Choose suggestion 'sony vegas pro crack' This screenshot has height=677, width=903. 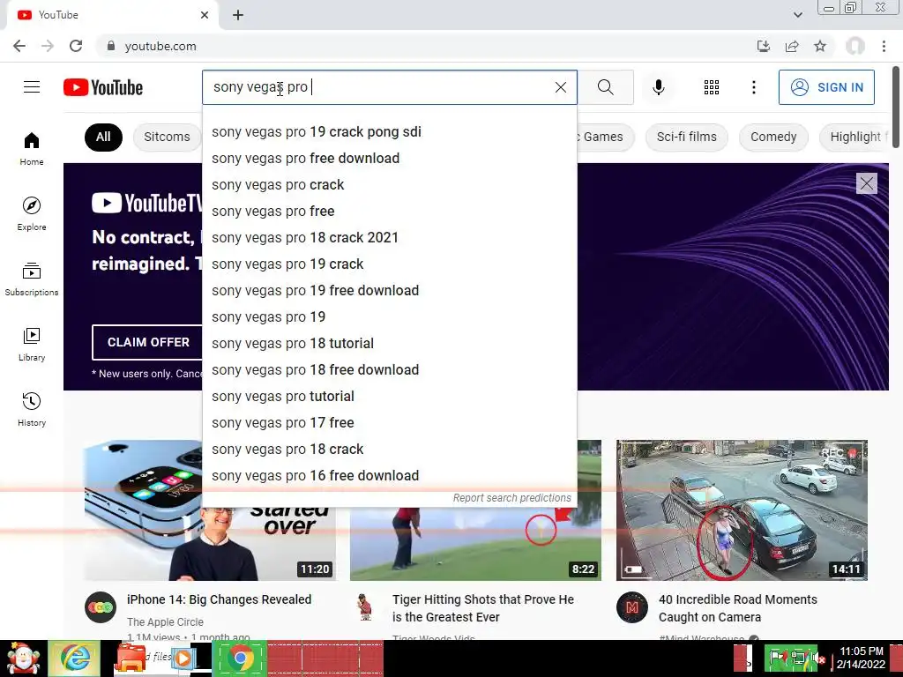tap(389, 185)
